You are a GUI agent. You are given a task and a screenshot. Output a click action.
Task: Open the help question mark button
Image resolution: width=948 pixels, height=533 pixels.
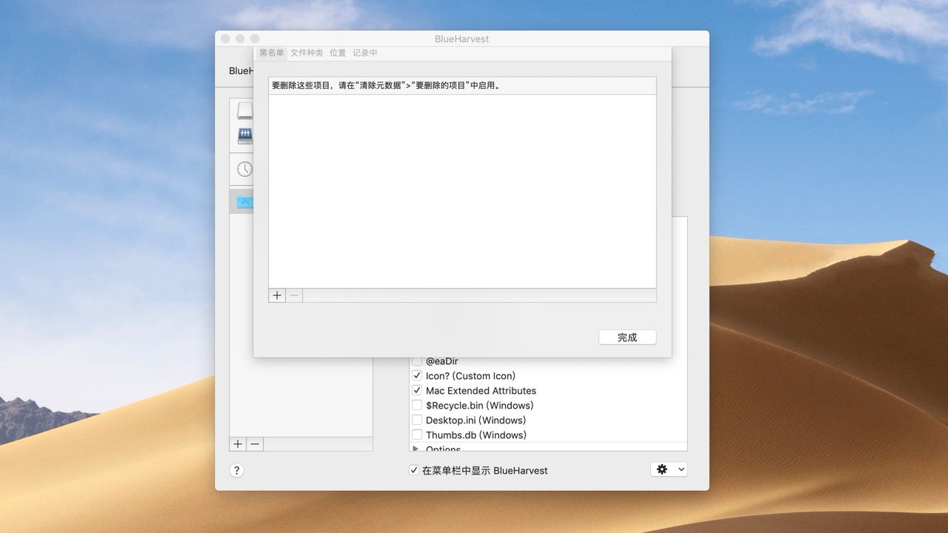point(236,470)
